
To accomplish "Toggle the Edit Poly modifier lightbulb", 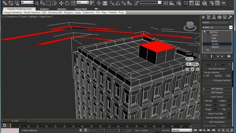I will 205,32.
